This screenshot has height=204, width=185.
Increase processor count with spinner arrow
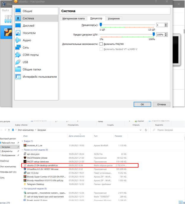tap(166, 24)
